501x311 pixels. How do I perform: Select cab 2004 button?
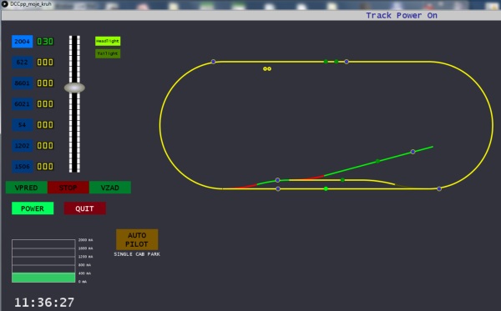coord(22,42)
